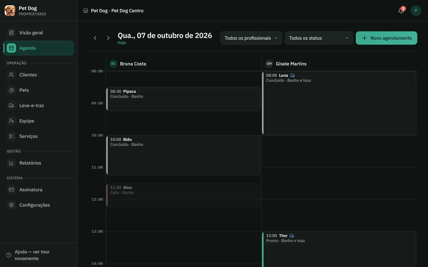428x267 pixels.
Task: Click the Relatórios chart icon
Action: tap(11, 163)
